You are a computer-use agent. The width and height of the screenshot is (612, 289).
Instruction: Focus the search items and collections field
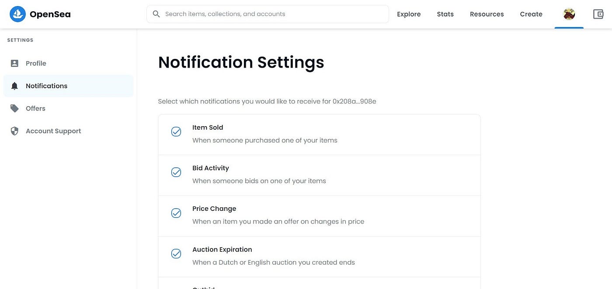pyautogui.click(x=271, y=14)
